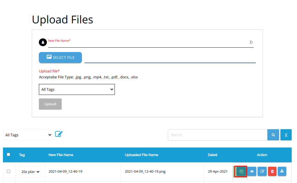Toggle the select-all checkbox in table header
Image resolution: width=297 pixels, height=183 pixels.
click(8, 154)
